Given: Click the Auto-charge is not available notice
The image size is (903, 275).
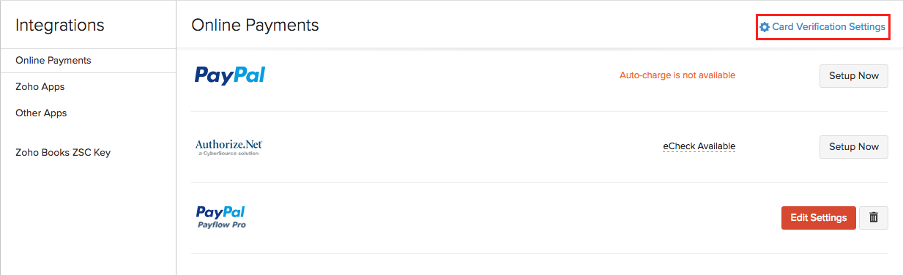Looking at the screenshot, I should tap(677, 75).
